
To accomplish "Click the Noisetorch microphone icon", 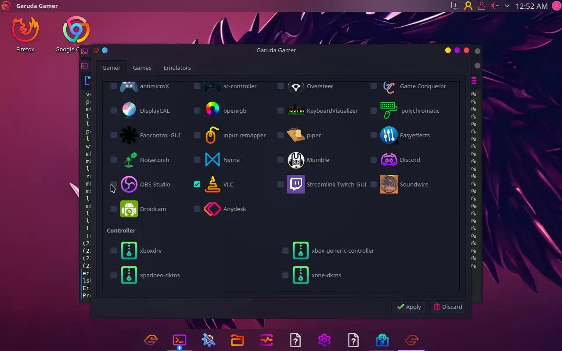I will click(129, 160).
